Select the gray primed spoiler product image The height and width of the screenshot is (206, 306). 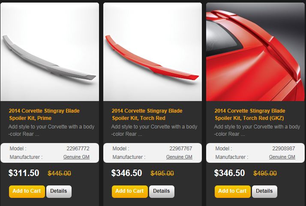click(x=50, y=52)
